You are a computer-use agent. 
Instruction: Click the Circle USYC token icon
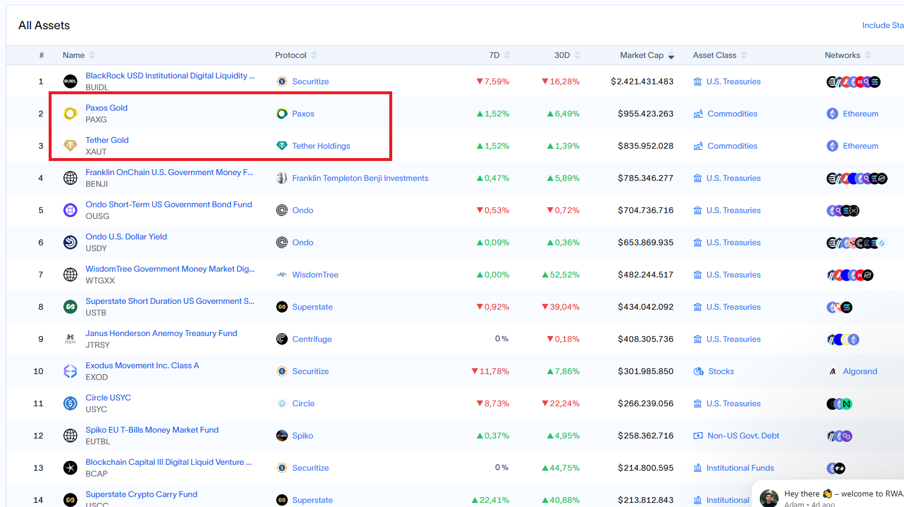pos(70,403)
